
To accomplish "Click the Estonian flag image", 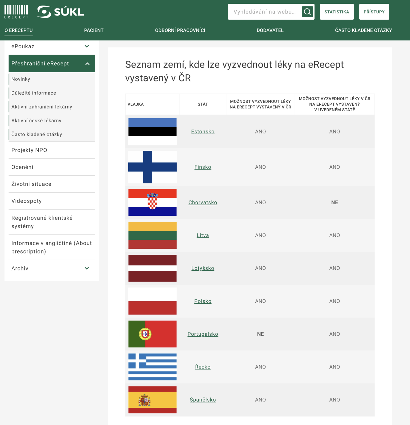I will coord(152,132).
